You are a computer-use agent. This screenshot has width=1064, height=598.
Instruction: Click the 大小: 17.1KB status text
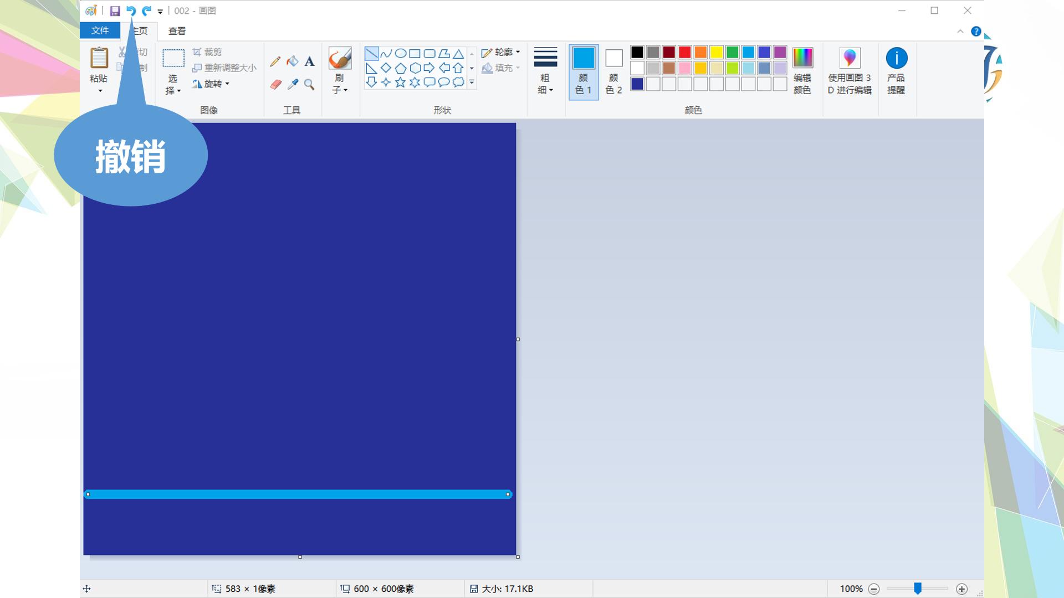coord(508,589)
